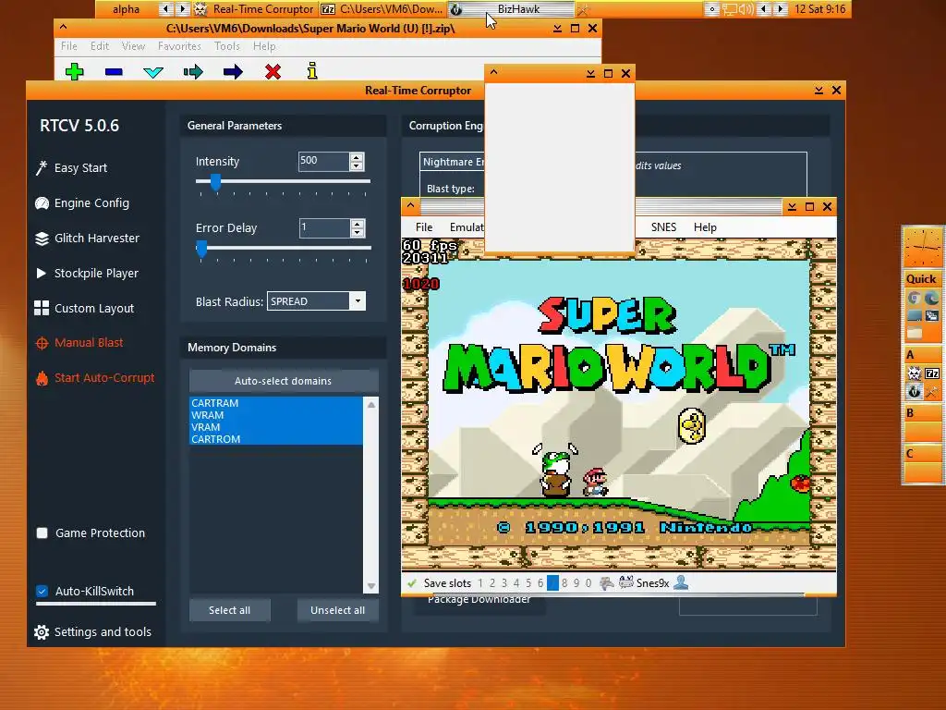Click the dark blue Move arrow icon in 7-Zip

click(233, 72)
